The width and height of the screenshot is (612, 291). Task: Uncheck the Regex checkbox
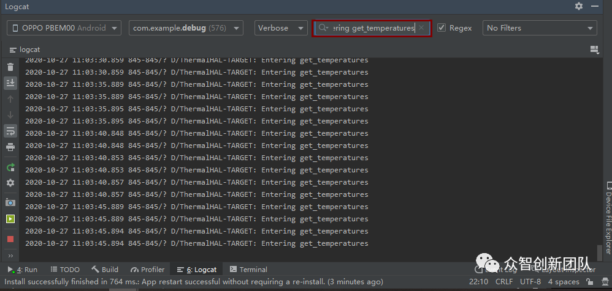click(x=442, y=28)
